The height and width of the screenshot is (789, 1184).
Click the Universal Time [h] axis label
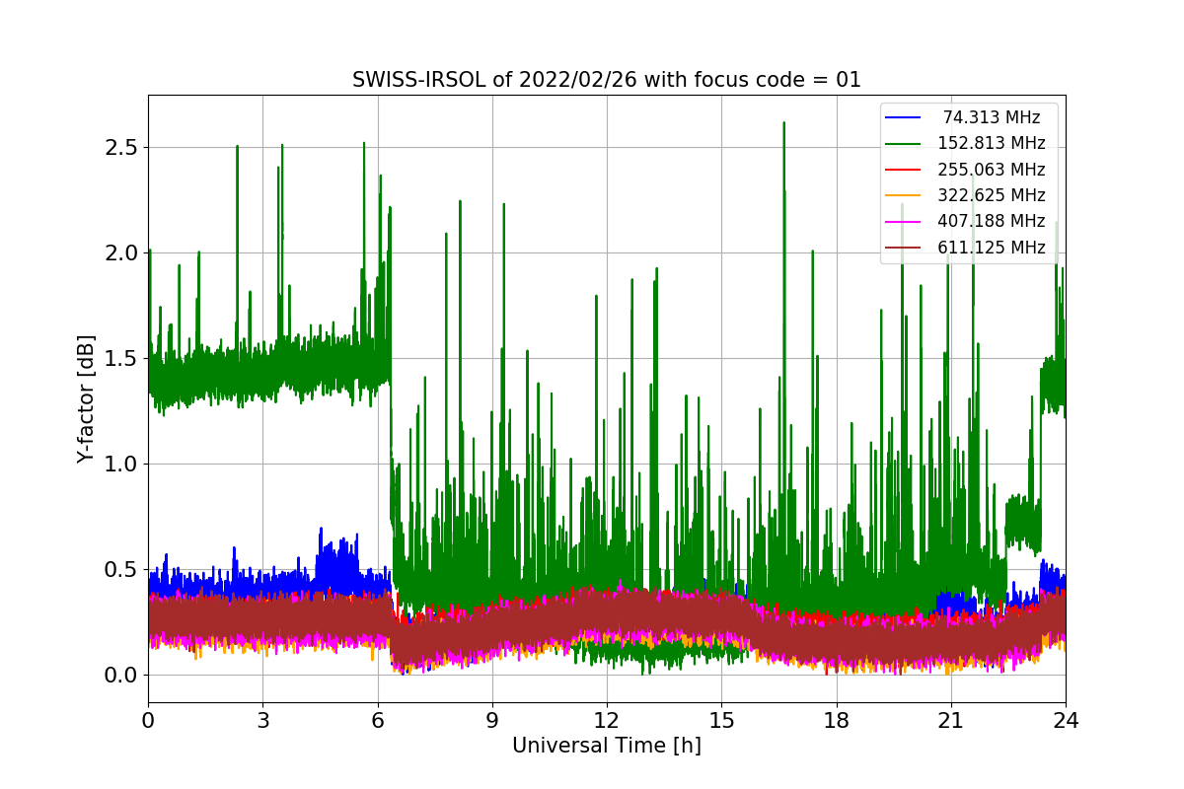[607, 747]
